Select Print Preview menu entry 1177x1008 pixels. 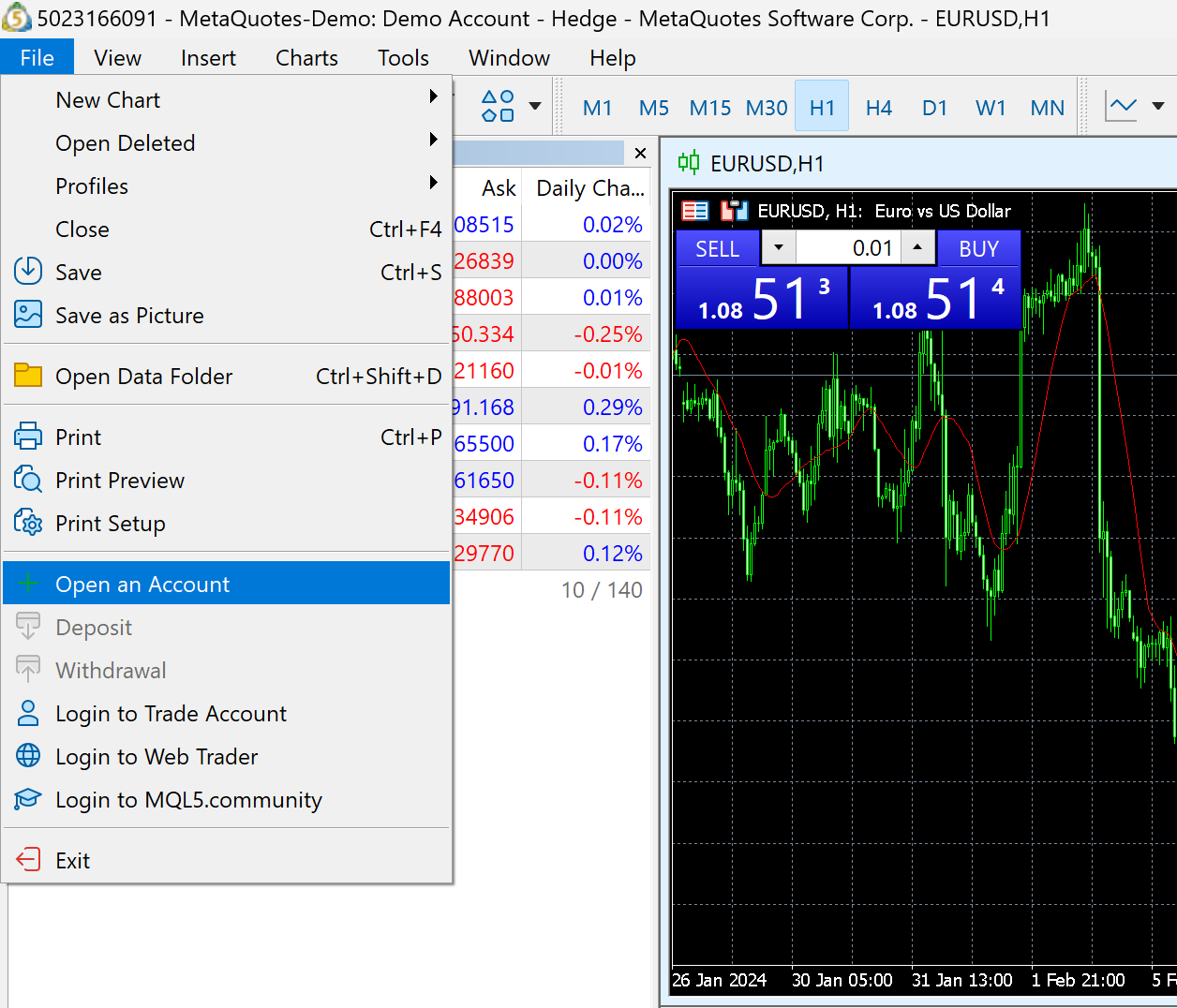pyautogui.click(x=227, y=480)
